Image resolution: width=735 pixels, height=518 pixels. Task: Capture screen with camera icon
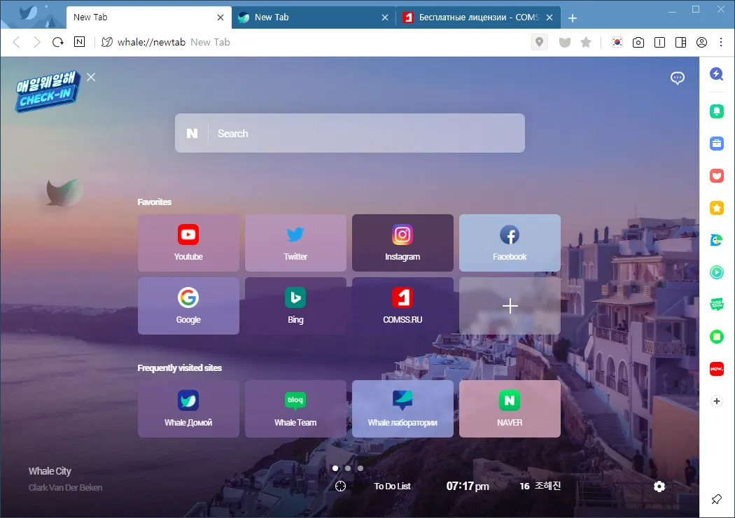(x=638, y=43)
